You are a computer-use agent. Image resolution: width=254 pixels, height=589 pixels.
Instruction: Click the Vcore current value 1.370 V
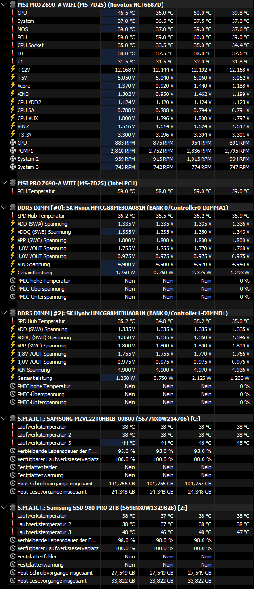125,86
